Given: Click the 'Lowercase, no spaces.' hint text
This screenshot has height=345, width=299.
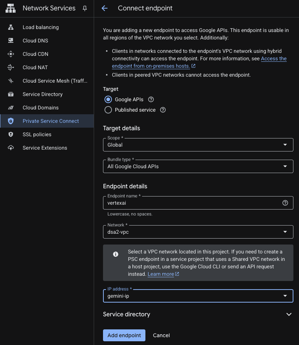Looking at the screenshot, I should click(x=130, y=214).
